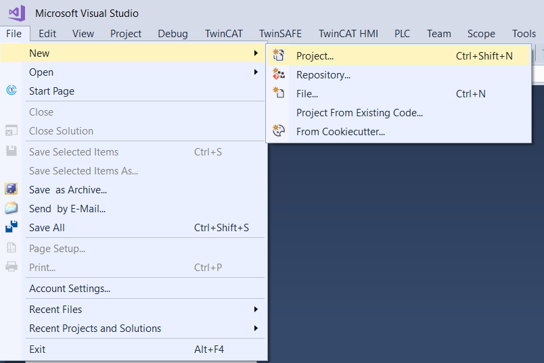Click the Alt+F4 shortcut text
The image size is (544, 363).
click(x=209, y=349)
